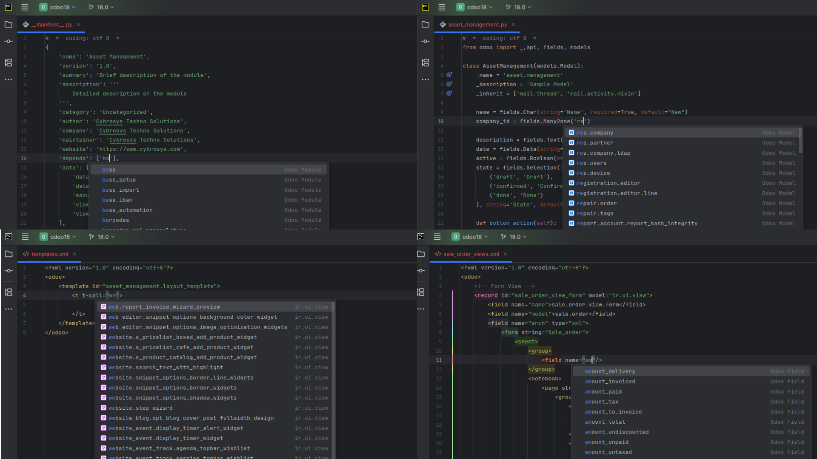Open Project tool window in asset_management.py window
The width and height of the screenshot is (817, 459).
426,25
